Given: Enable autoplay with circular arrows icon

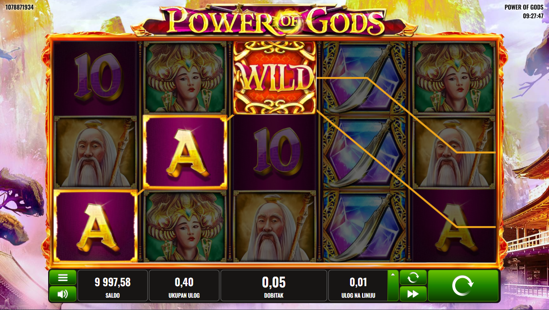Looking at the screenshot, I should point(413,277).
